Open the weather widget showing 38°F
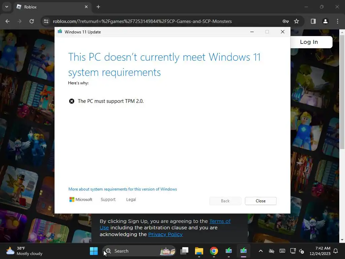This screenshot has height=259, width=345. (x=24, y=251)
